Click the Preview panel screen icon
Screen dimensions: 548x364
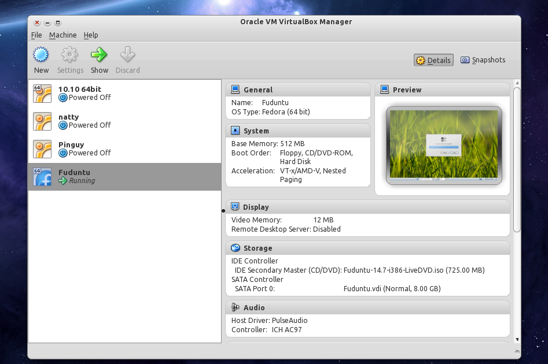click(x=384, y=89)
